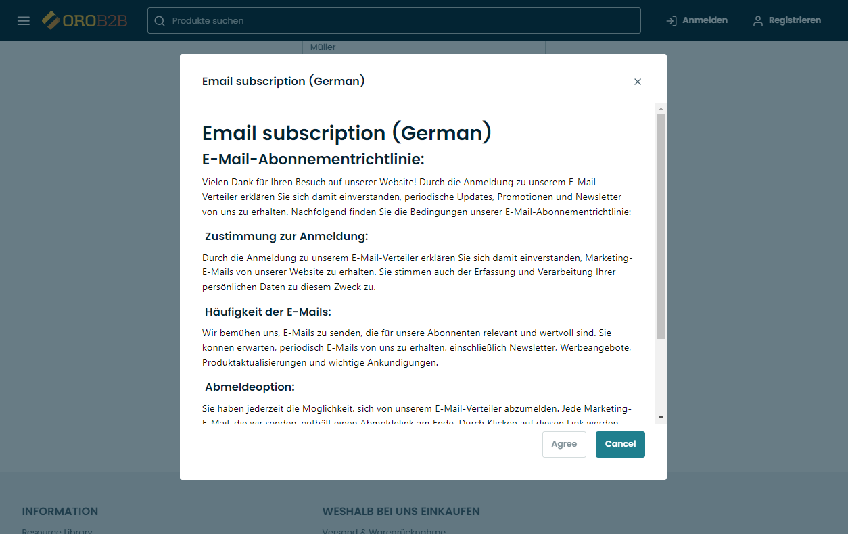
Task: Click the Registrieren user silhouette icon
Action: tap(758, 21)
